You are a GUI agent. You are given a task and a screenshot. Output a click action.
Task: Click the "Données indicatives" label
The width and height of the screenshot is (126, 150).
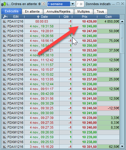[x=98, y=4]
